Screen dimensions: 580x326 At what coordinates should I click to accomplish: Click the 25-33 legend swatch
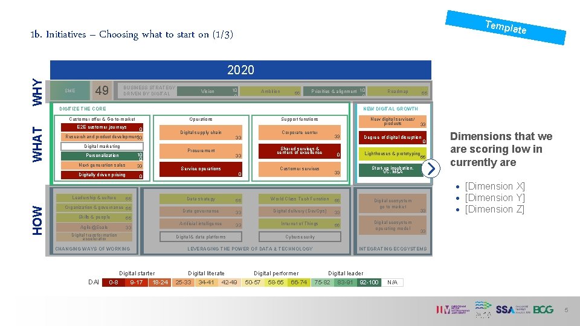(x=183, y=283)
